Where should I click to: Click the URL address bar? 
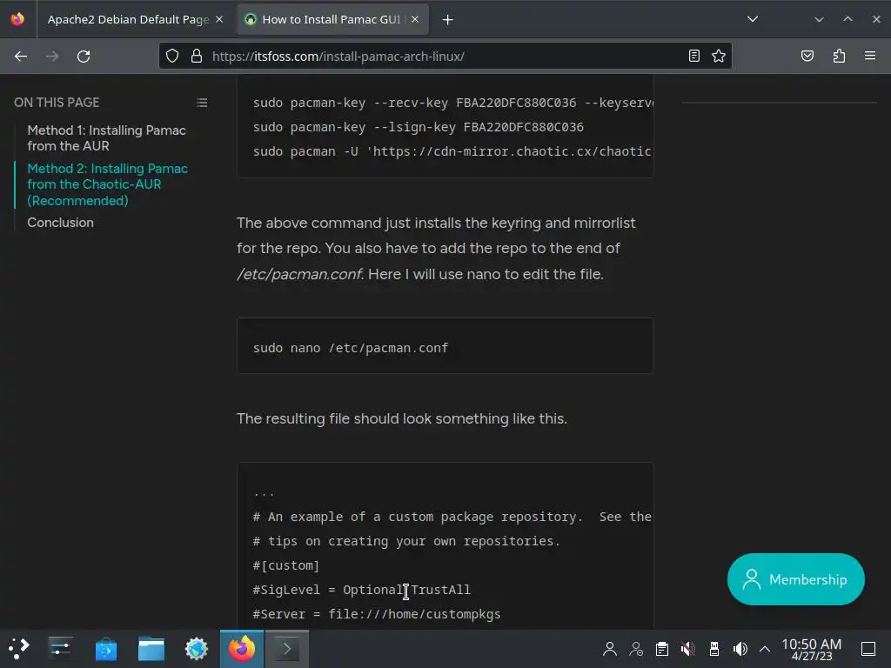pyautogui.click(x=445, y=56)
